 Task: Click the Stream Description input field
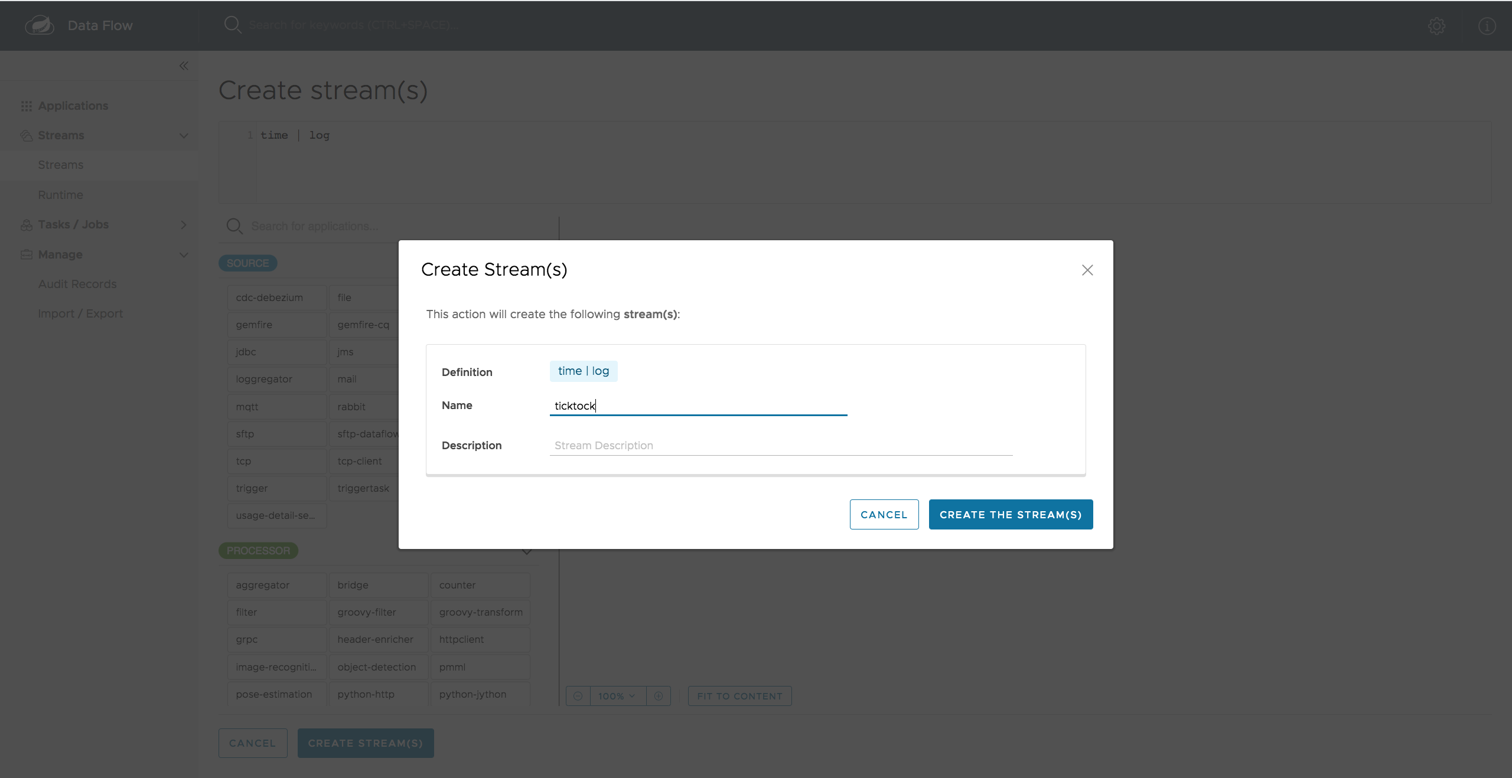[x=781, y=446]
